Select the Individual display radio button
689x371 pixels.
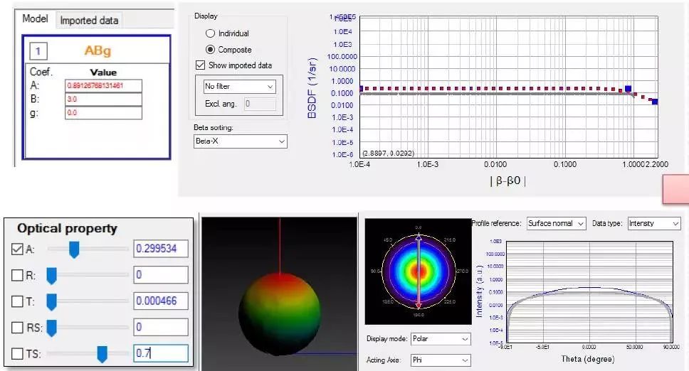coord(210,33)
